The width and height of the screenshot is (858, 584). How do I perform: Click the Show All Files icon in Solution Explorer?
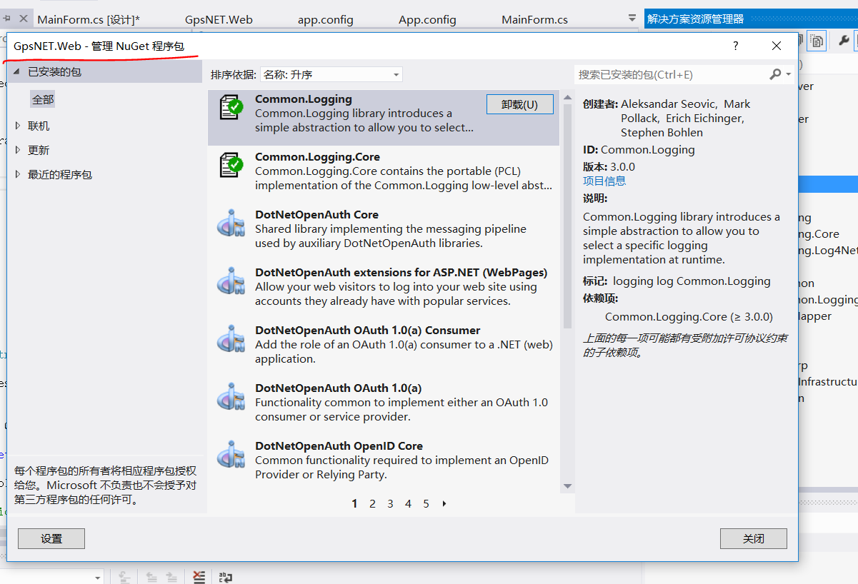[817, 40]
